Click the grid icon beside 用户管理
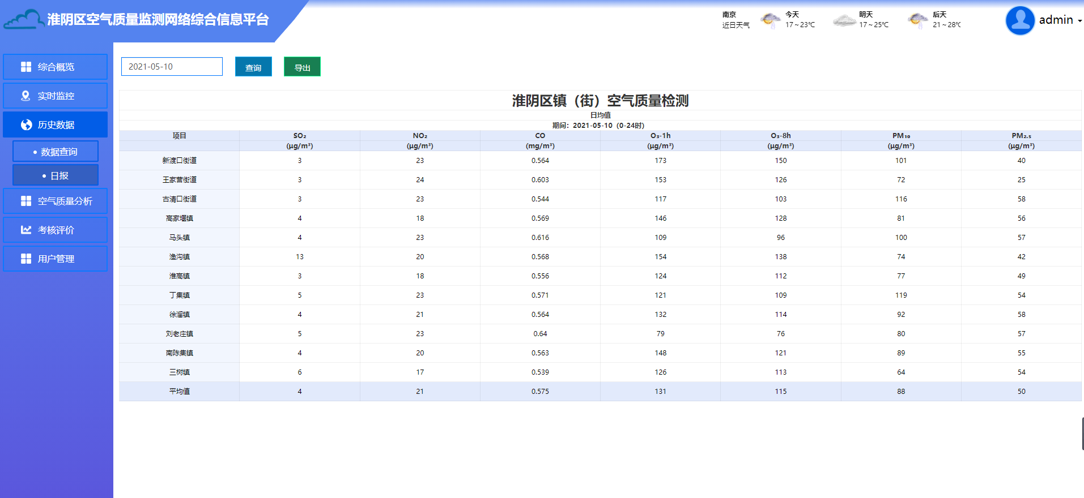 pyautogui.click(x=26, y=259)
